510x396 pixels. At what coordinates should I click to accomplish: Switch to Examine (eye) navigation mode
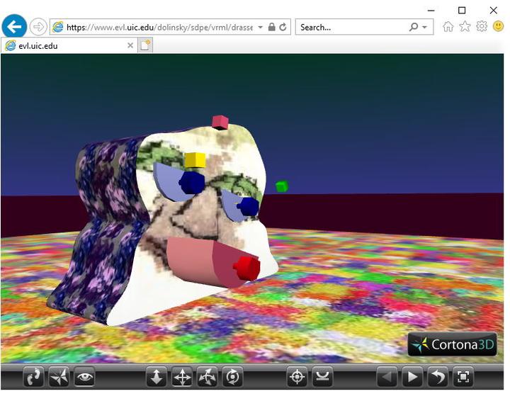click(85, 377)
